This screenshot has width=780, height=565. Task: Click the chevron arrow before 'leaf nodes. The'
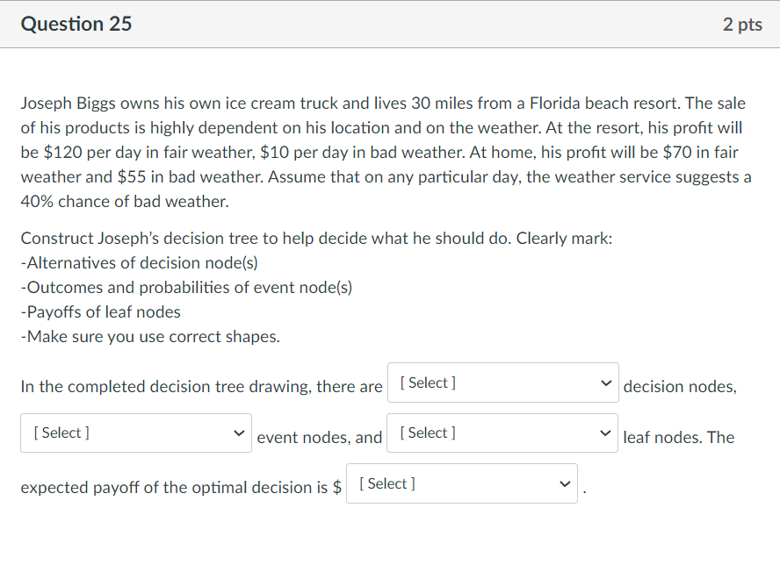(603, 433)
